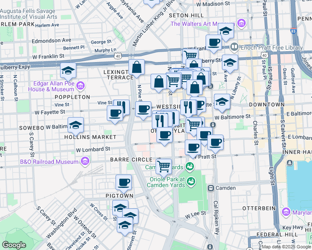Select the coffee marker in Pigtown
Image resolution: width=312 pixels, height=250 pixels.
click(123, 183)
